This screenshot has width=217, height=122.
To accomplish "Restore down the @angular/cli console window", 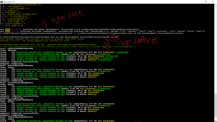I will coord(206,2).
